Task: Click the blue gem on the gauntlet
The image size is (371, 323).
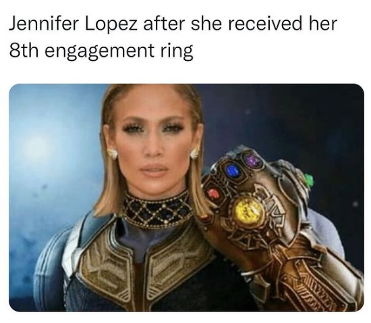Action: click(232, 171)
